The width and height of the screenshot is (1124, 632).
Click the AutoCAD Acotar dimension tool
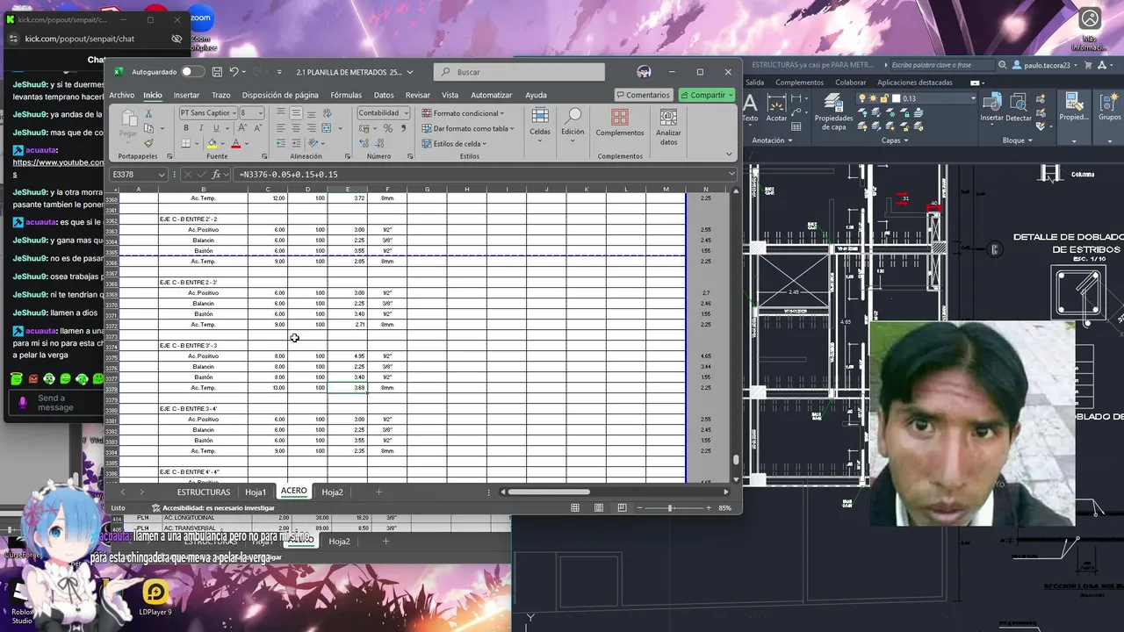pos(776,107)
